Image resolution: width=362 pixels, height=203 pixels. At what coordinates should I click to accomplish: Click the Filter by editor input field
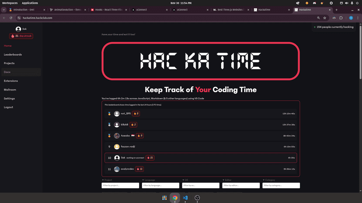tap(241, 186)
